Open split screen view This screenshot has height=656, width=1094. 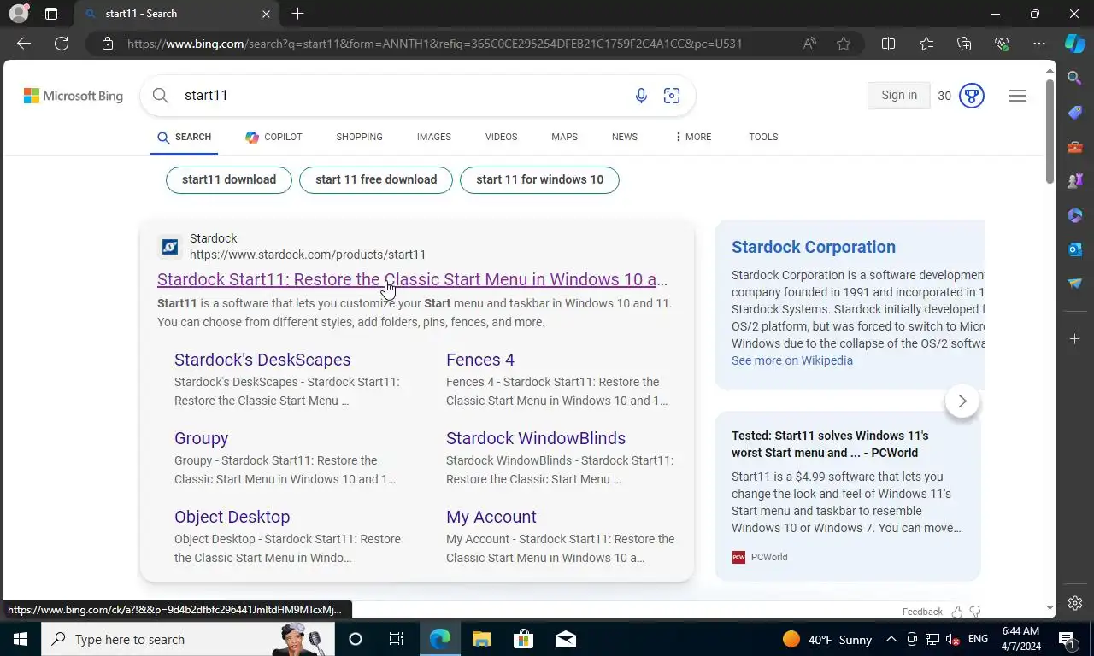pos(888,44)
